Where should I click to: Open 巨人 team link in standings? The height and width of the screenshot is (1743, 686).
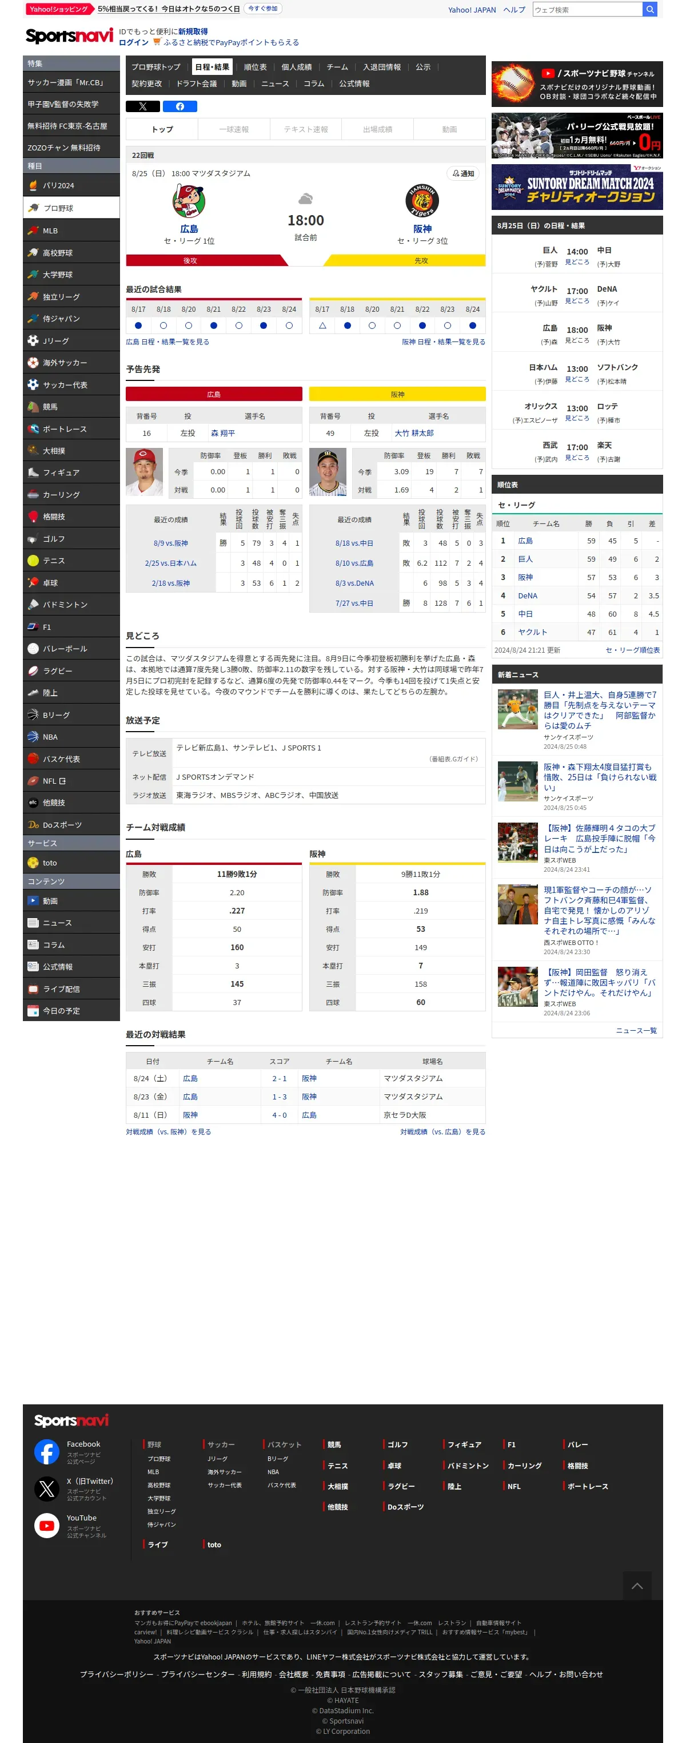click(525, 559)
